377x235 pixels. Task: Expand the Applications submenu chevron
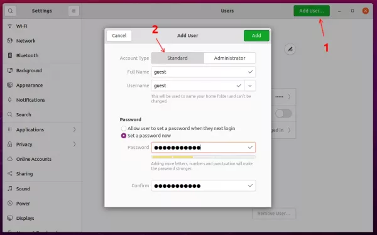[x=74, y=129]
